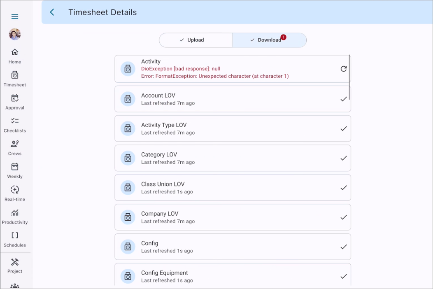Viewport: 433px width, 289px height.
Task: Click the checkmark on Config Equipment row
Action: 344,276
